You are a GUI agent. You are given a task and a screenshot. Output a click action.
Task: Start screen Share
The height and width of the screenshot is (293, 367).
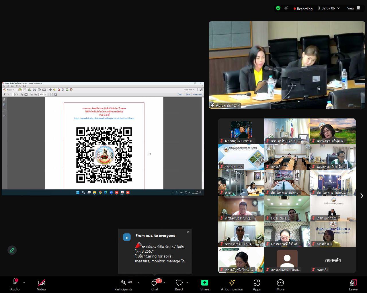tap(205, 285)
